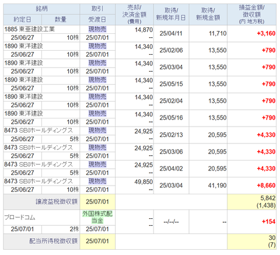
Task: Select the +154 dividend amount
Action: click(268, 222)
